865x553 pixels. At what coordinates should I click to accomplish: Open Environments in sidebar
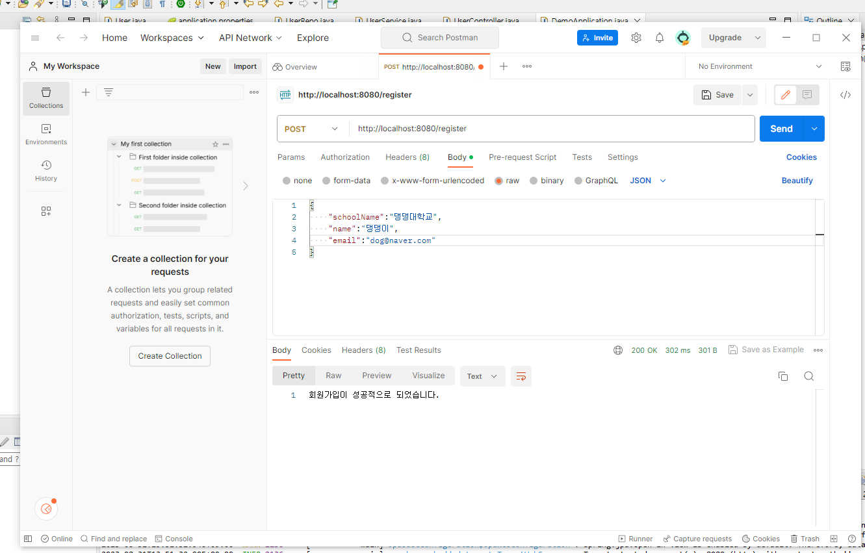pyautogui.click(x=46, y=135)
